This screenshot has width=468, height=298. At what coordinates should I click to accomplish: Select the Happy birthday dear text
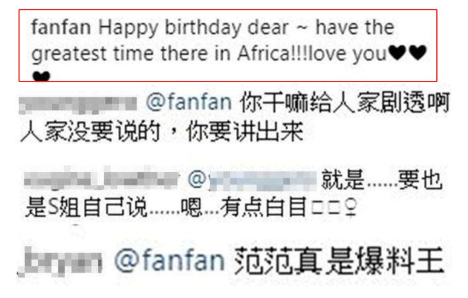tap(193, 28)
